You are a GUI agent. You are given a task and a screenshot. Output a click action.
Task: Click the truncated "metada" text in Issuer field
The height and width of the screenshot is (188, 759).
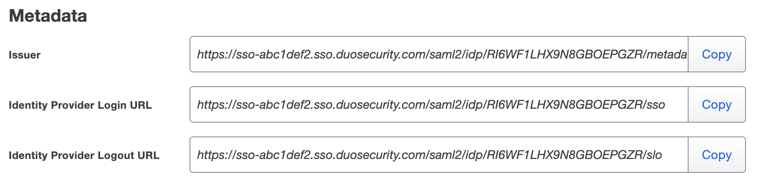coord(667,55)
